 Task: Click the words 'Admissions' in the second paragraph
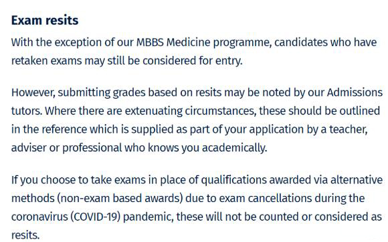point(355,93)
